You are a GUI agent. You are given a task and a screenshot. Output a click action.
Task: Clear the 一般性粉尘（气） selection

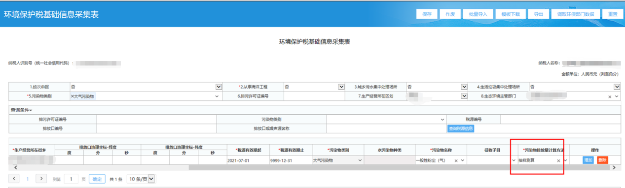[x=456, y=160]
